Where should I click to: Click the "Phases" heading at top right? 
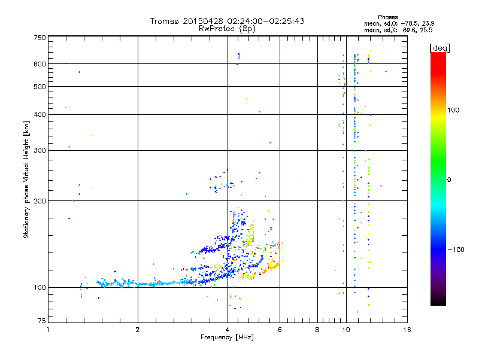(x=387, y=17)
